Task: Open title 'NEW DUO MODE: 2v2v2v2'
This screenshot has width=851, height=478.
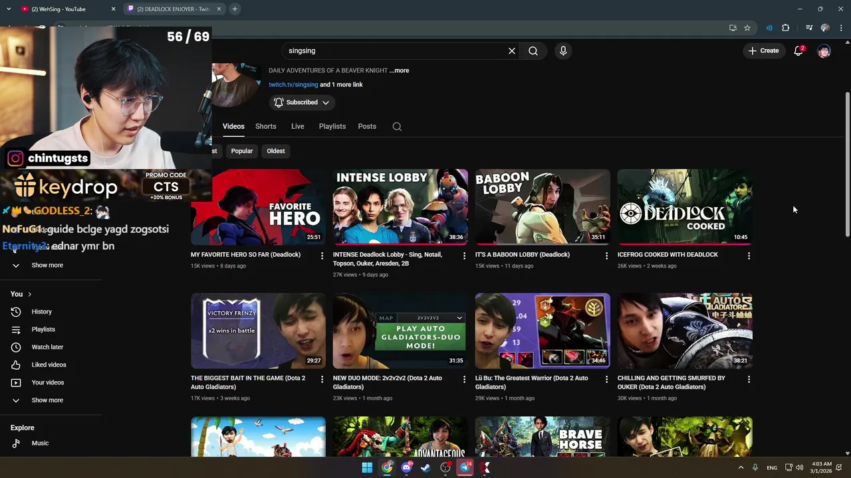Action: 394,382
